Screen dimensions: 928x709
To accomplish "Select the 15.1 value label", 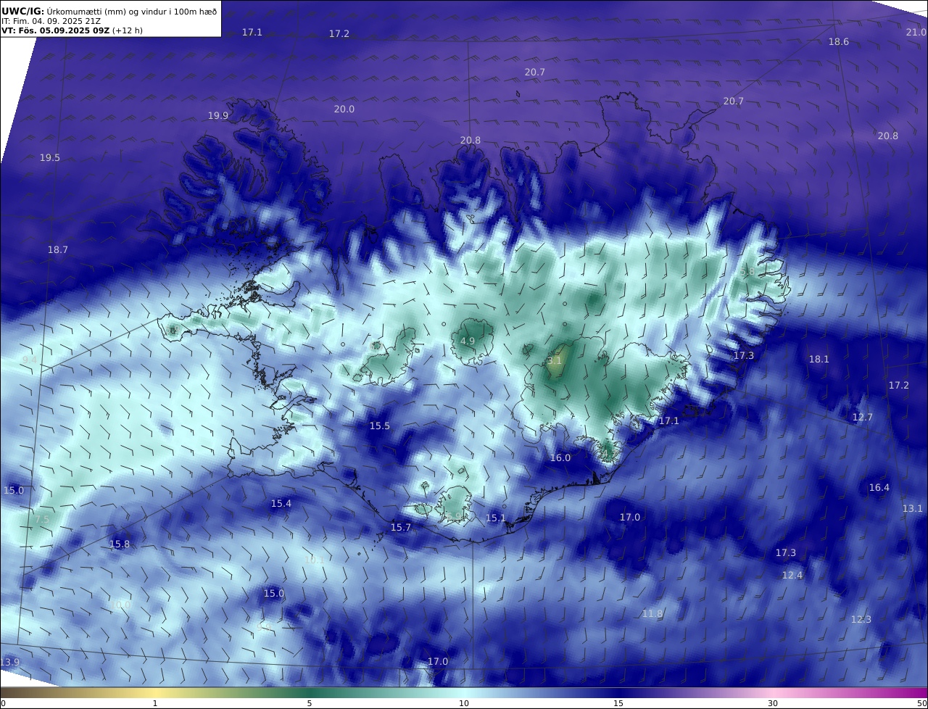I will pyautogui.click(x=495, y=518).
